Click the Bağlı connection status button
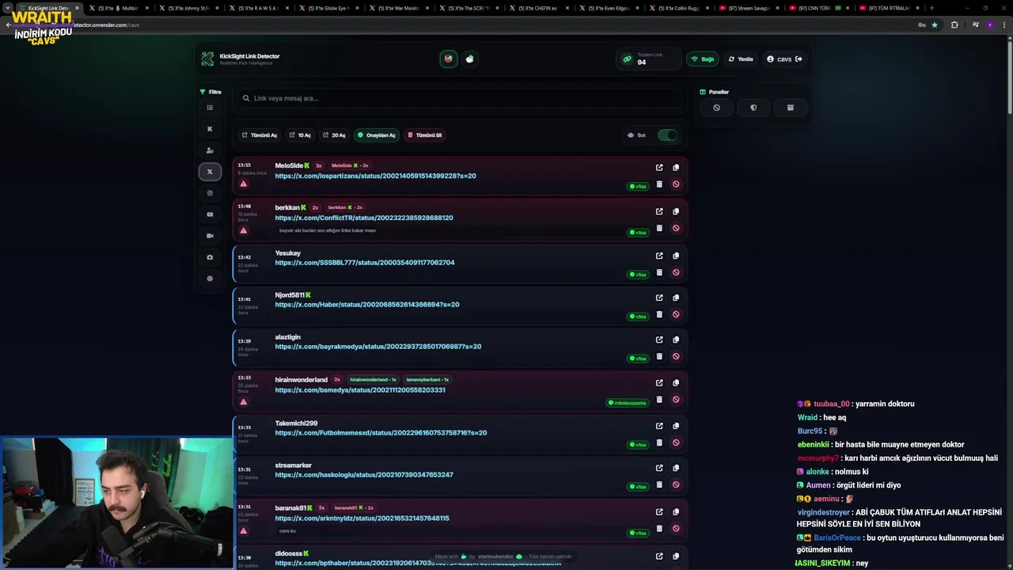1013x570 pixels. tap(703, 59)
